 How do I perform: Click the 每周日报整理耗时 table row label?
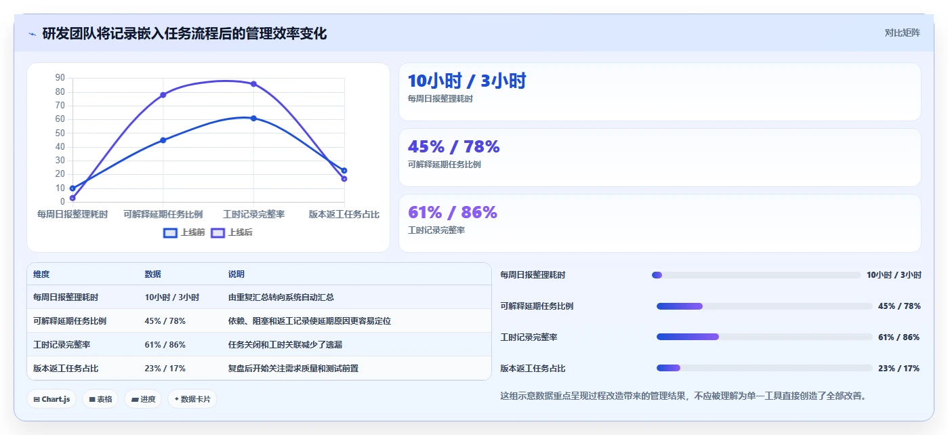point(66,297)
